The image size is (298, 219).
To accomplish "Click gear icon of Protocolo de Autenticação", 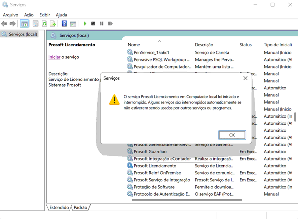I will 130,194.
